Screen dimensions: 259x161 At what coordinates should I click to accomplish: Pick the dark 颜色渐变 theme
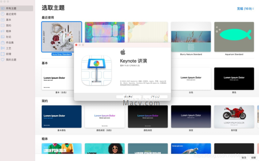148,116
